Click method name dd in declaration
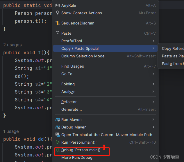Screen dimensions: 184x162 tap(41, 139)
